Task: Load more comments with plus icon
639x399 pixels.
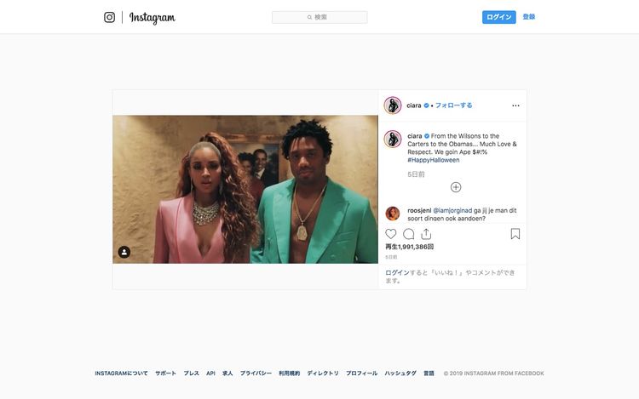Action: pyautogui.click(x=456, y=187)
